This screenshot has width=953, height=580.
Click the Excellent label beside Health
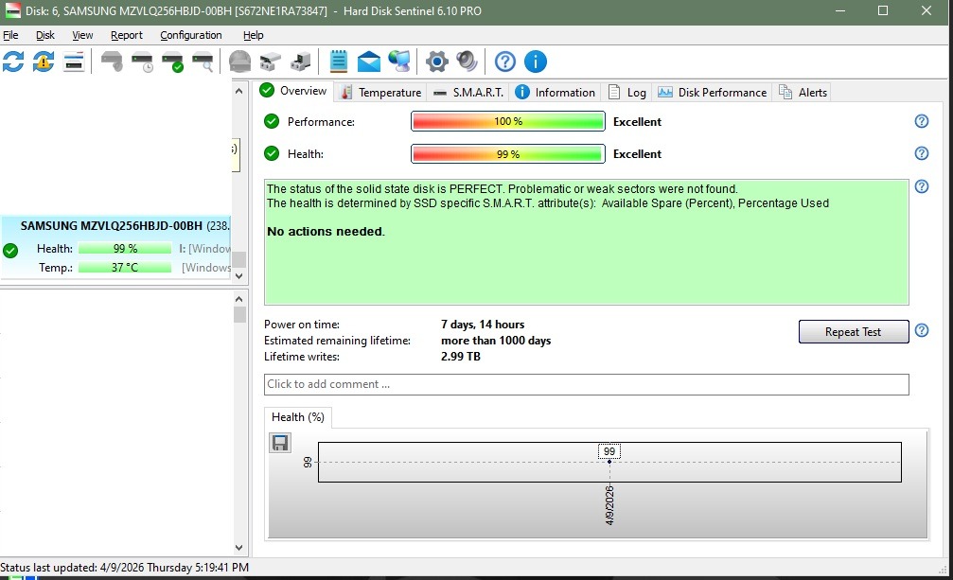tap(637, 153)
